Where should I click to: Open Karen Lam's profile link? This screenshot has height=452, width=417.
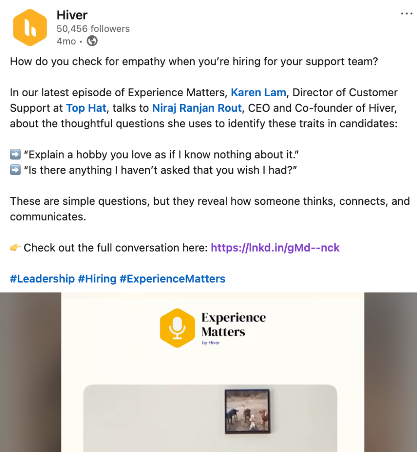coord(258,93)
